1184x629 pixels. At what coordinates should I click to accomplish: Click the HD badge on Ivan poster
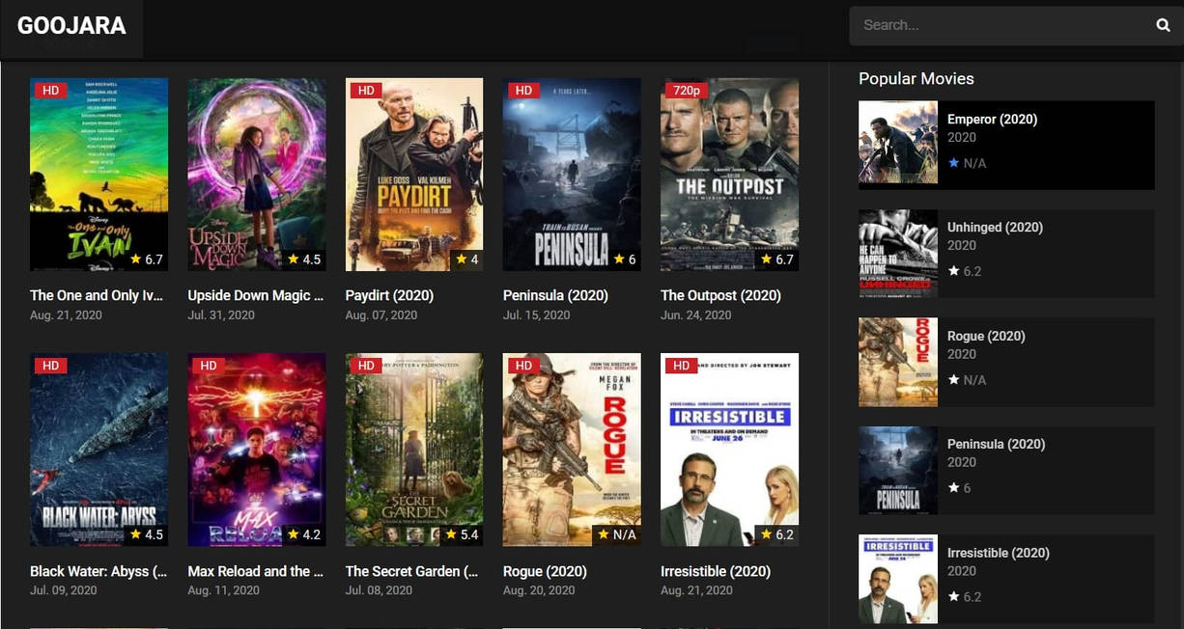pyautogui.click(x=50, y=91)
